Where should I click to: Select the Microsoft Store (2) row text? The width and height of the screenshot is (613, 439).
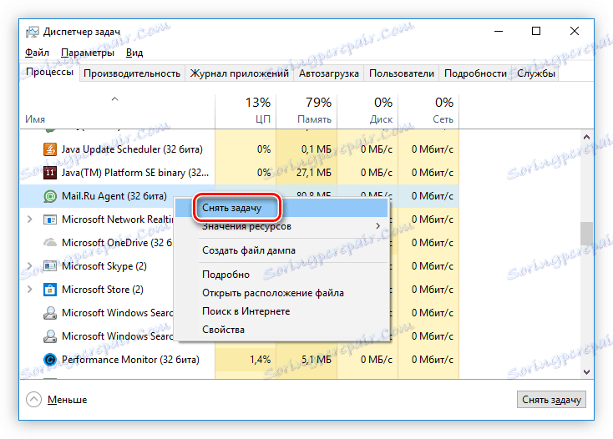point(103,290)
